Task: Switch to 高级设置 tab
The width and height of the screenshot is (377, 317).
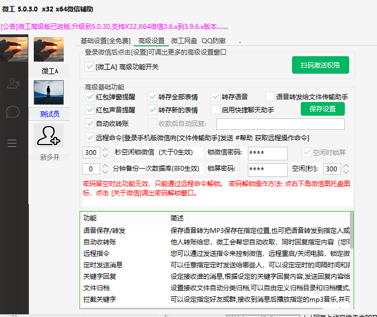Action: pyautogui.click(x=151, y=41)
